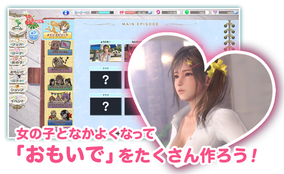The image size is (284, 174).
Task: Click the blue 戻る back button
Action: [x=34, y=35]
